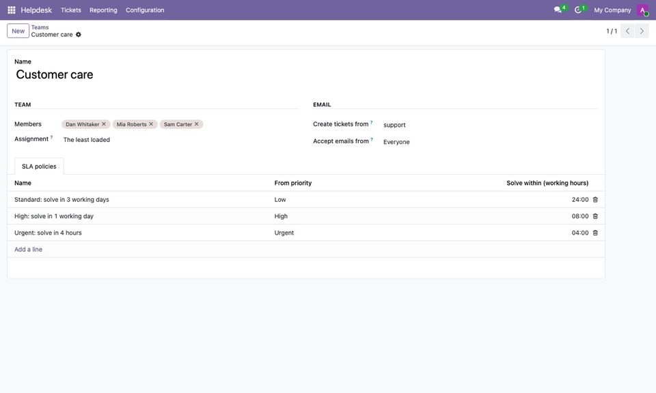This screenshot has height=393, width=656.
Task: Go back to Teams breadcrumb
Action: tap(40, 27)
